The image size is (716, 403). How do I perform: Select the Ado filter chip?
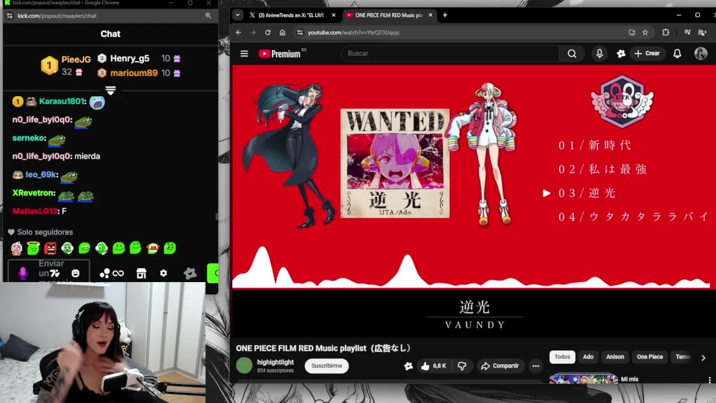(588, 357)
